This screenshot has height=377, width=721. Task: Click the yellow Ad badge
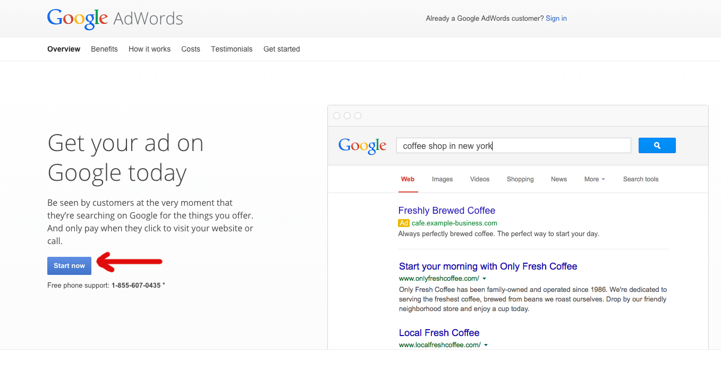tap(403, 223)
